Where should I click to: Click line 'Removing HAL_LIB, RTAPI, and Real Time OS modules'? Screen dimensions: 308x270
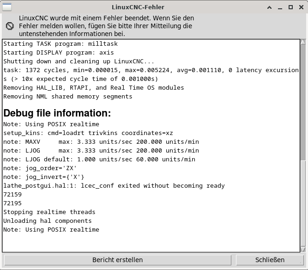pyautogui.click(x=93, y=88)
